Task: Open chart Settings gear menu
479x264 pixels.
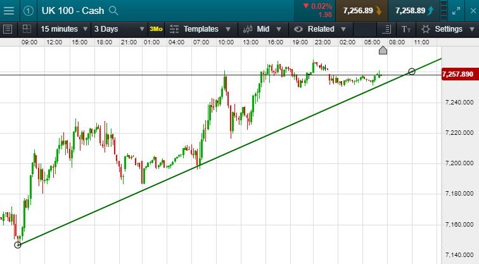Action: [x=442, y=29]
